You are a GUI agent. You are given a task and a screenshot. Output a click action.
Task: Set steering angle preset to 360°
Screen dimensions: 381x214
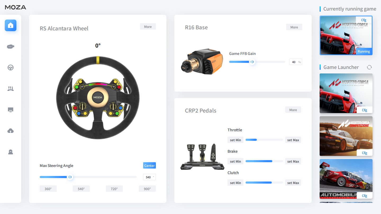pyautogui.click(x=48, y=189)
